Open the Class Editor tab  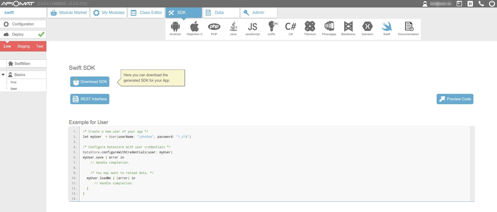146,13
